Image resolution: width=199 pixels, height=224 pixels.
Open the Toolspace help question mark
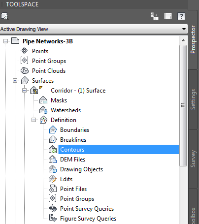click(x=181, y=16)
